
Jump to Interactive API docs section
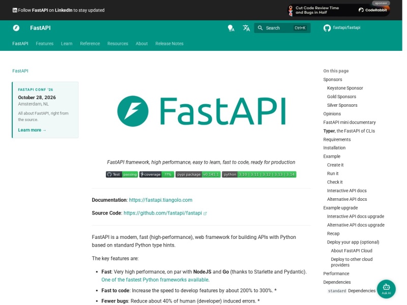tap(347, 190)
